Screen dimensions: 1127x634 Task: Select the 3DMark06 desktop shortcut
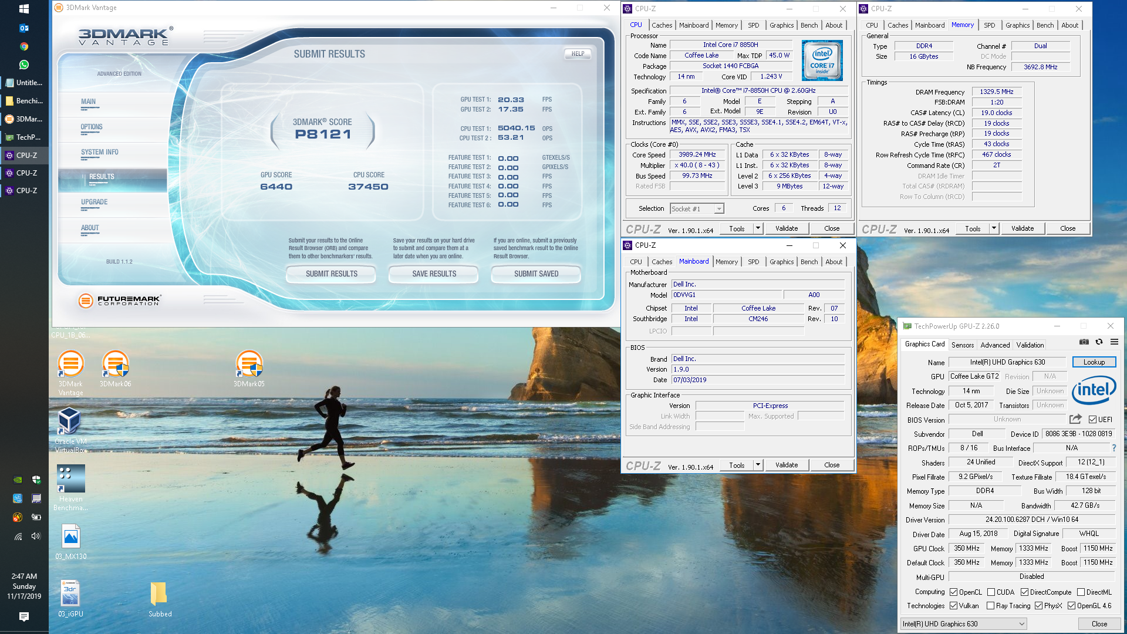pos(116,369)
